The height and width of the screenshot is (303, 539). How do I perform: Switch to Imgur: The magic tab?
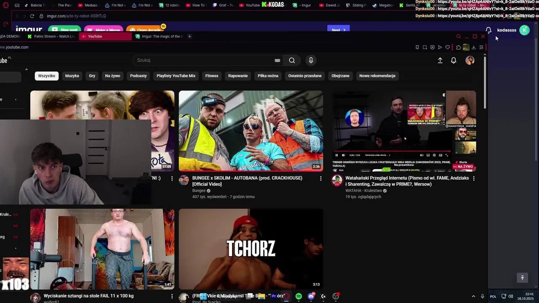pos(159,37)
